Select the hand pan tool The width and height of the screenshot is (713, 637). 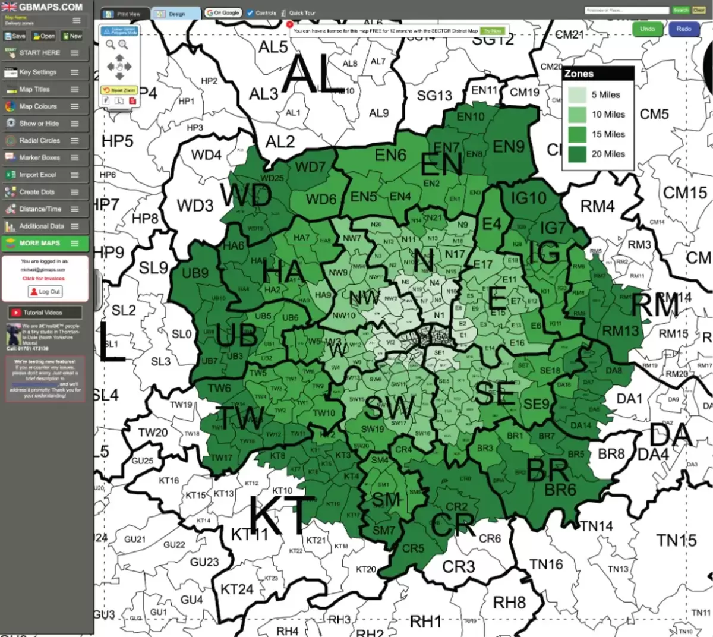119,67
